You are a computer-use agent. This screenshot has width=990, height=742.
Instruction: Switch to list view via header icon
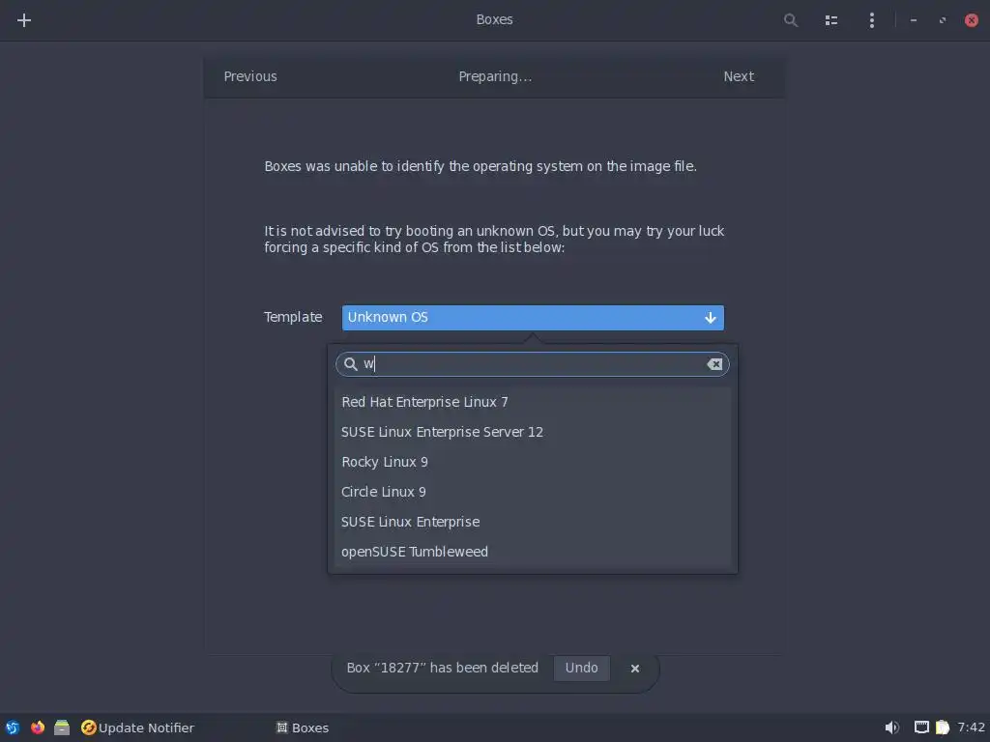(x=830, y=20)
